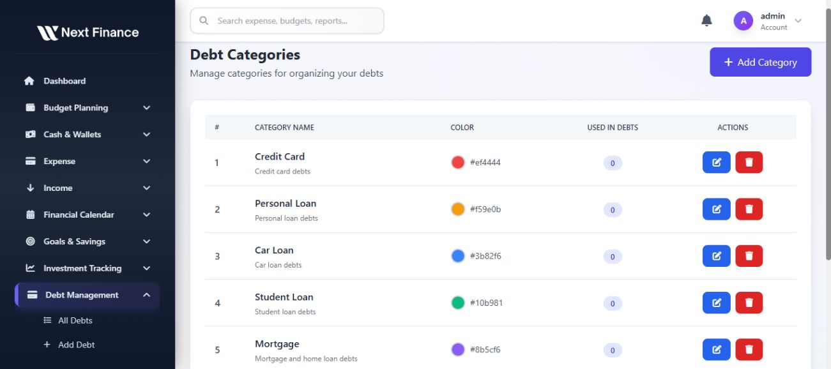Delete the Personal Loan category
This screenshot has width=831, height=369.
(749, 209)
